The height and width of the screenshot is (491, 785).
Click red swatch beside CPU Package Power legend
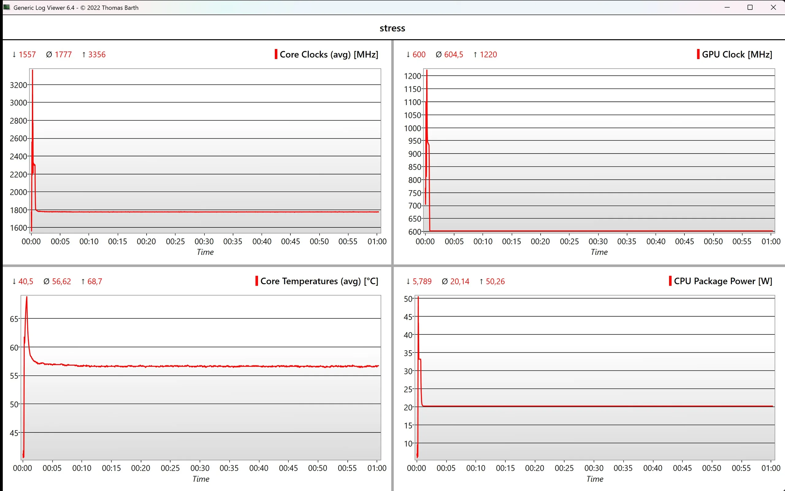670,281
